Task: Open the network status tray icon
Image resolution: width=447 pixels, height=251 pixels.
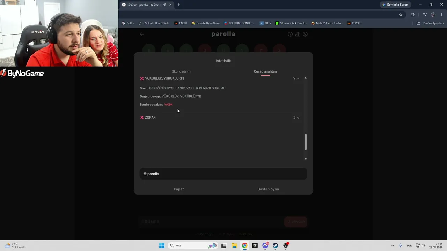Action: [418, 245]
